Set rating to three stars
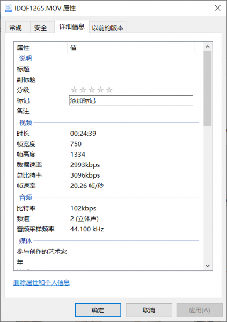Viewport: 227px width, 322px height. [92, 90]
